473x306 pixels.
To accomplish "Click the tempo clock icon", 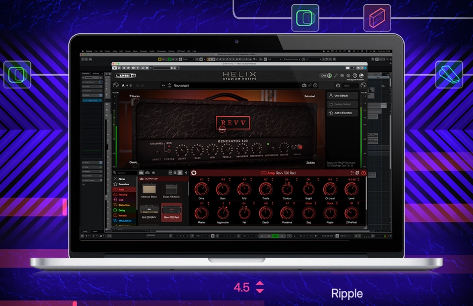I will point(338,86).
